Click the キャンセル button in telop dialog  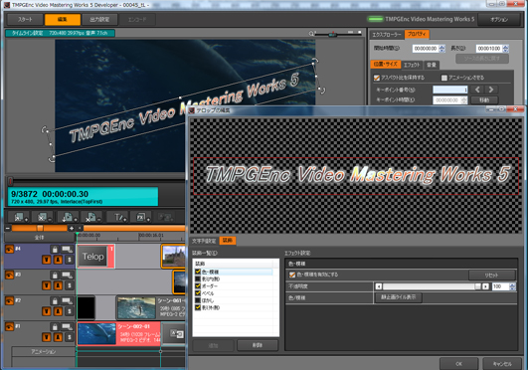[x=502, y=364]
